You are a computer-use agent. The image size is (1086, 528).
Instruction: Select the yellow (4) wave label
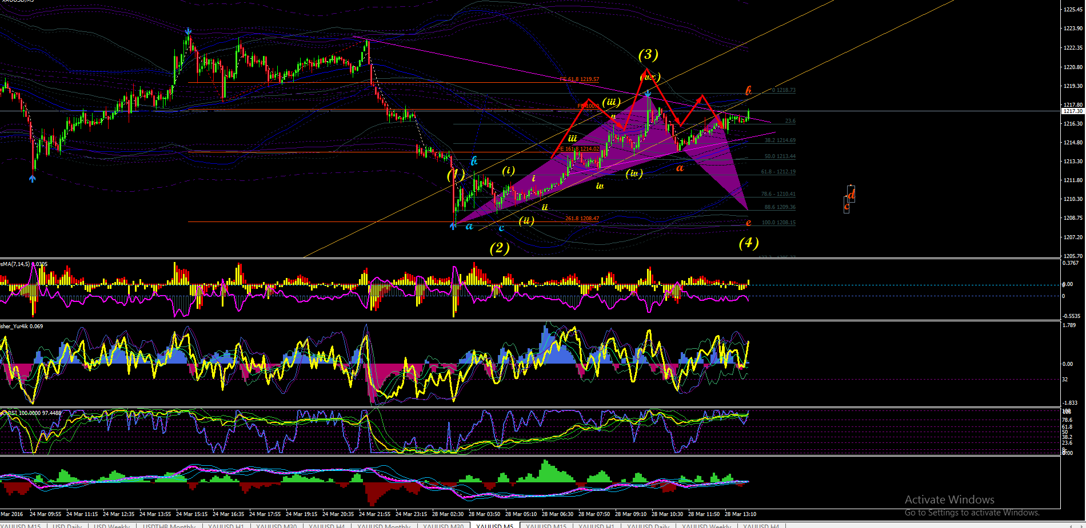click(749, 243)
